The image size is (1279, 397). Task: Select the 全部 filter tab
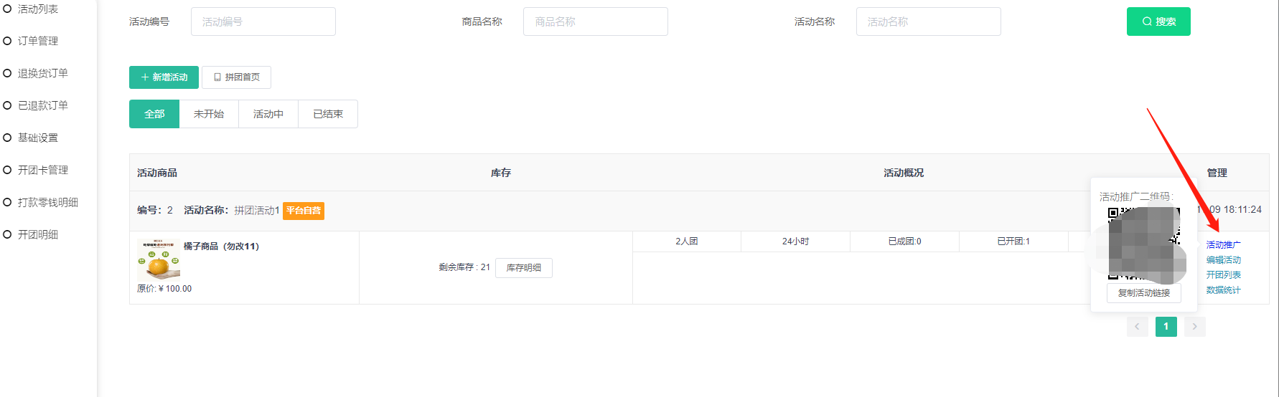click(x=154, y=114)
